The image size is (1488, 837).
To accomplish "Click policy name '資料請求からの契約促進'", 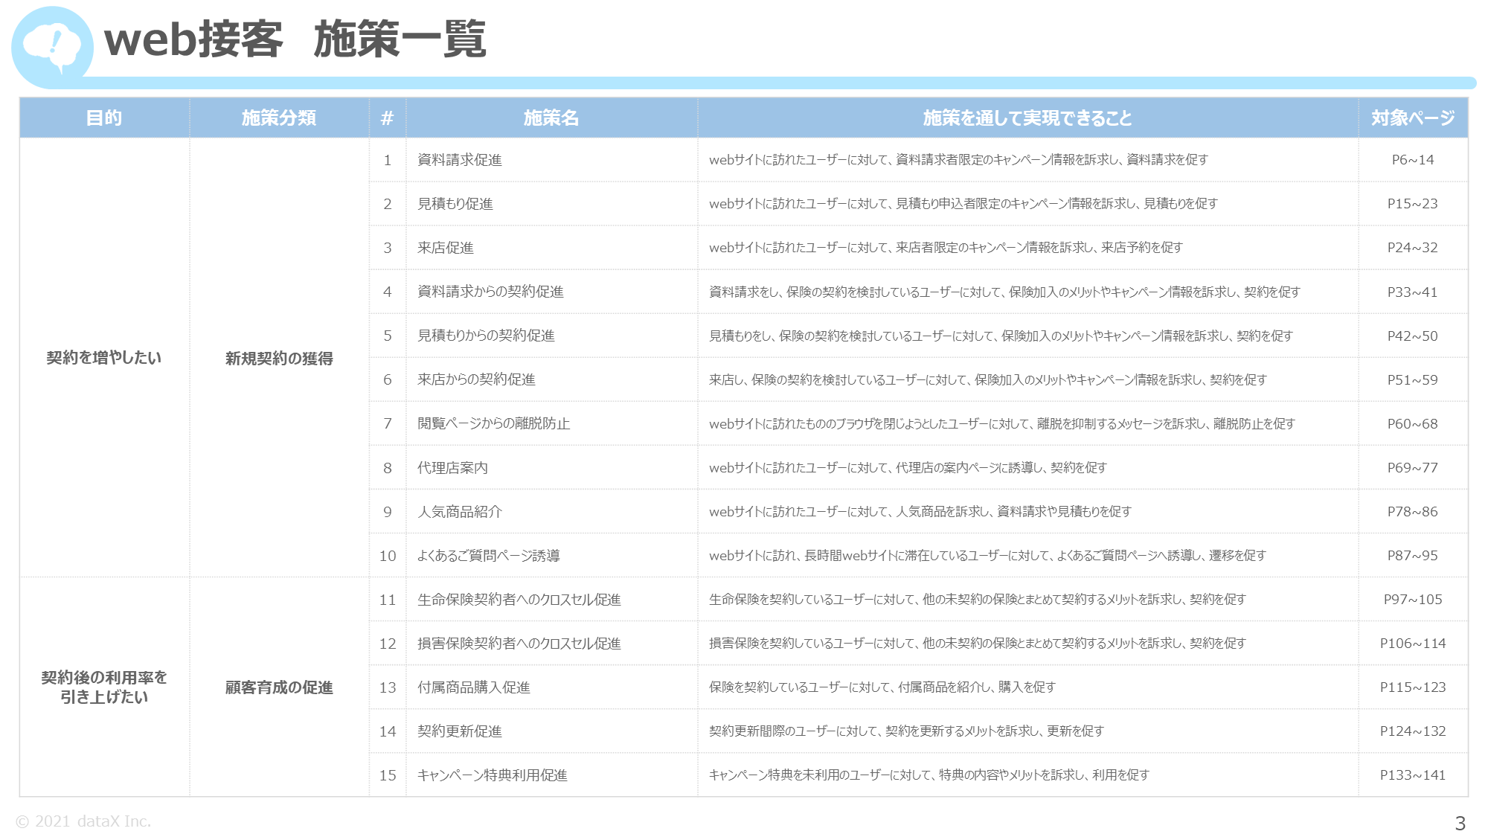I will (490, 292).
